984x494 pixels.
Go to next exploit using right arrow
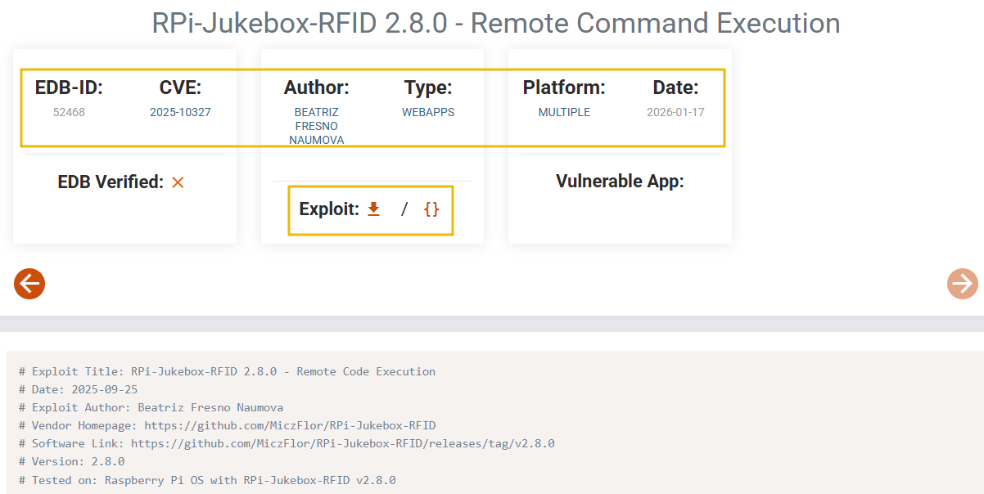click(962, 284)
